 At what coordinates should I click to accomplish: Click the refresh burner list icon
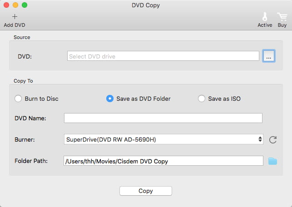pos(273,140)
